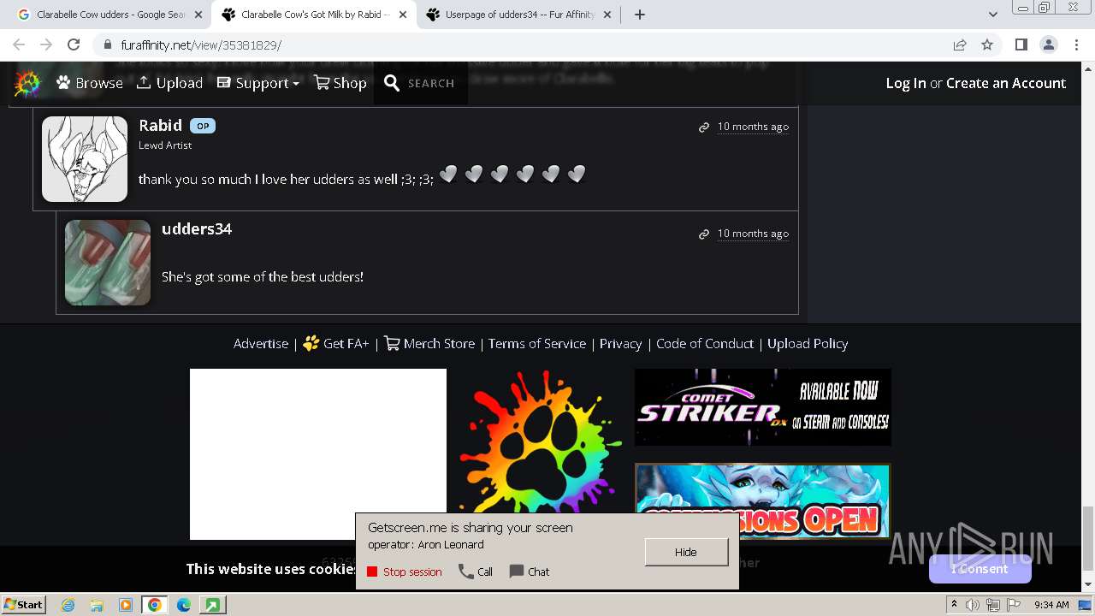Open the Browse menu

point(90,83)
